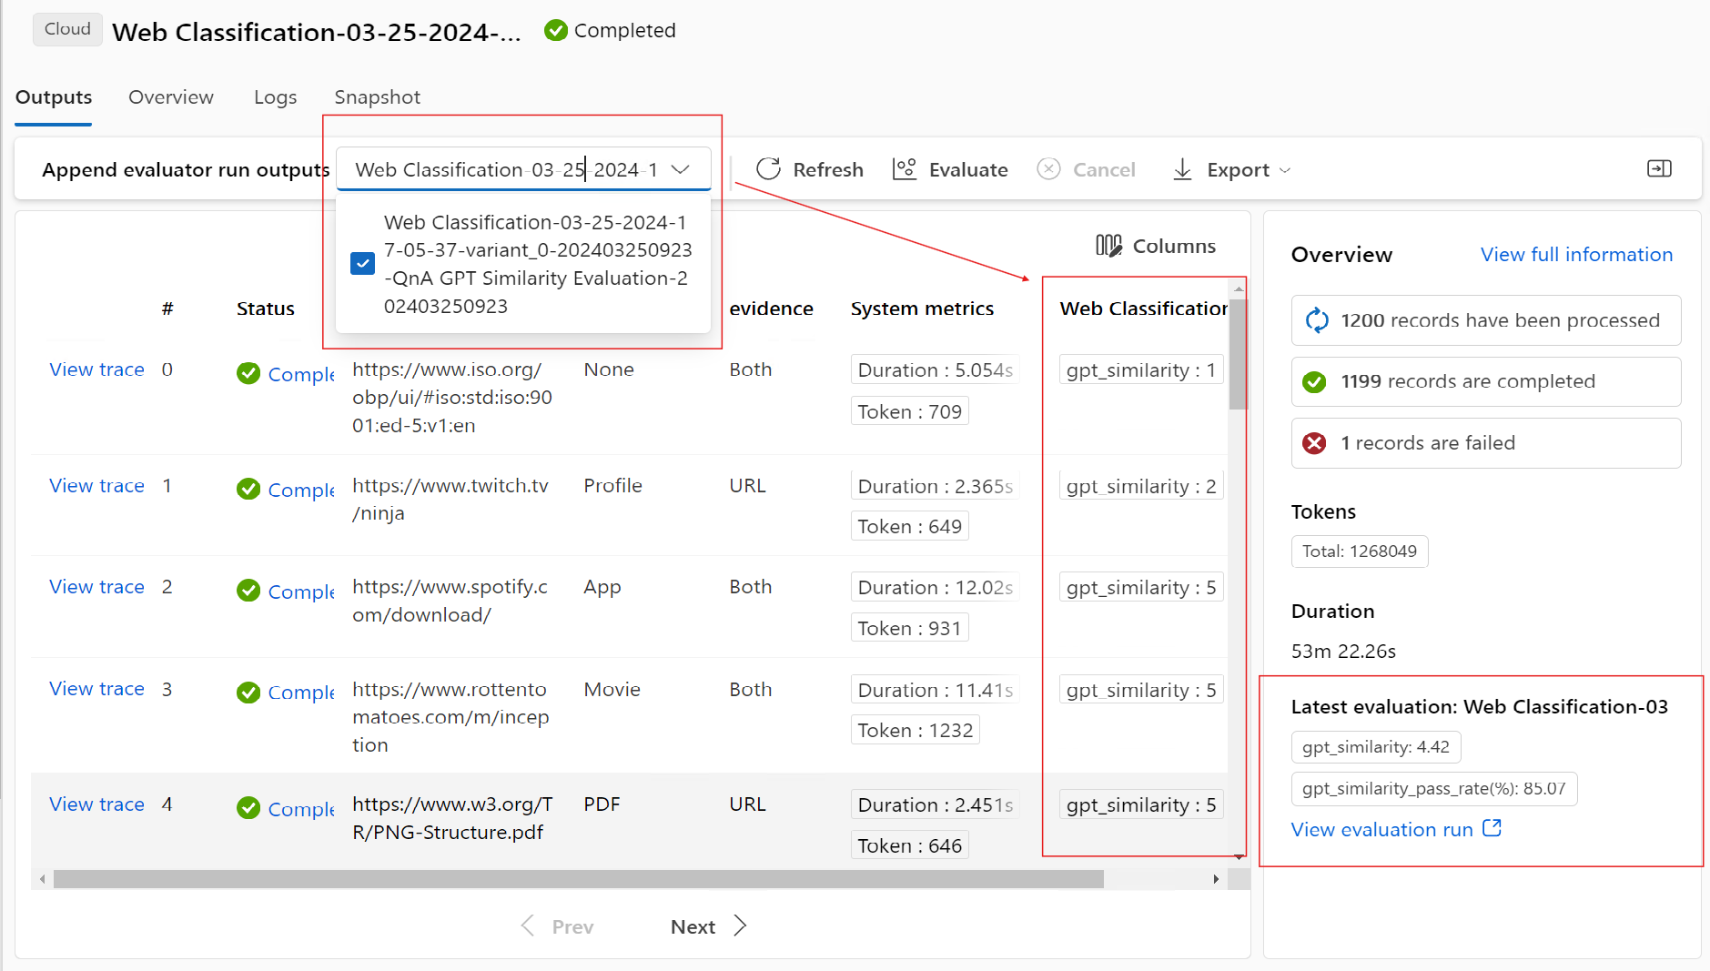The width and height of the screenshot is (1710, 971).
Task: Click the horizontal scrollbar of the table
Action: tap(578, 879)
